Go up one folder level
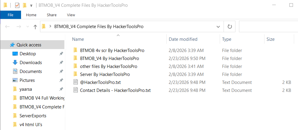Viewport: 298px width, 130px height. point(35,27)
